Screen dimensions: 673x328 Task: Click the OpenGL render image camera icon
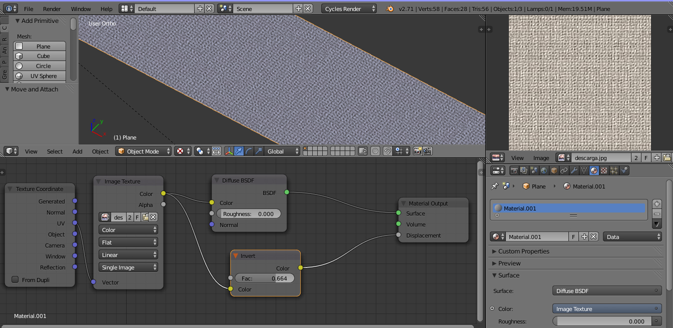point(418,151)
